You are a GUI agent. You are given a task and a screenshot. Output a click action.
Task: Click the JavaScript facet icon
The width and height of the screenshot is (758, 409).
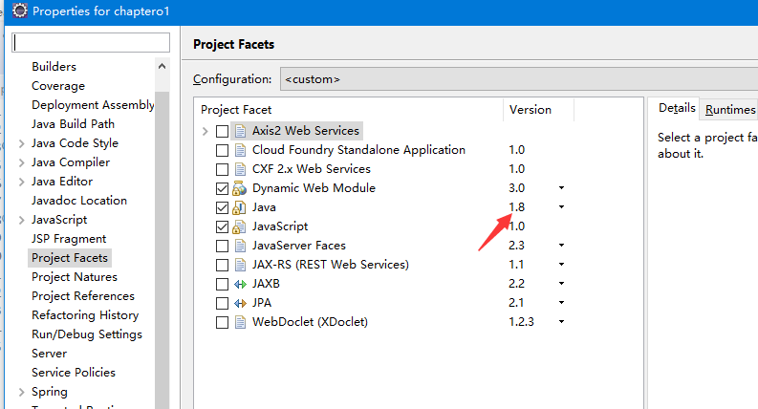tap(240, 226)
